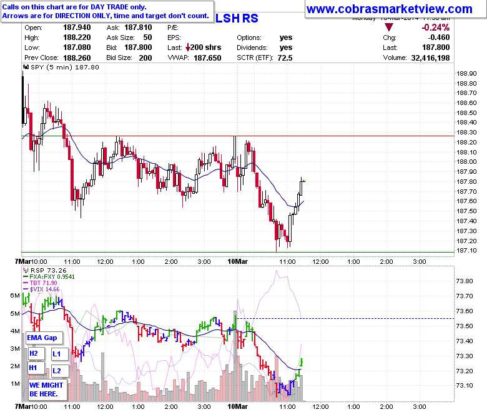Image resolution: width=487 pixels, height=412 pixels.
Task: Click the -0.24% percent change
Action: pyautogui.click(x=435, y=28)
